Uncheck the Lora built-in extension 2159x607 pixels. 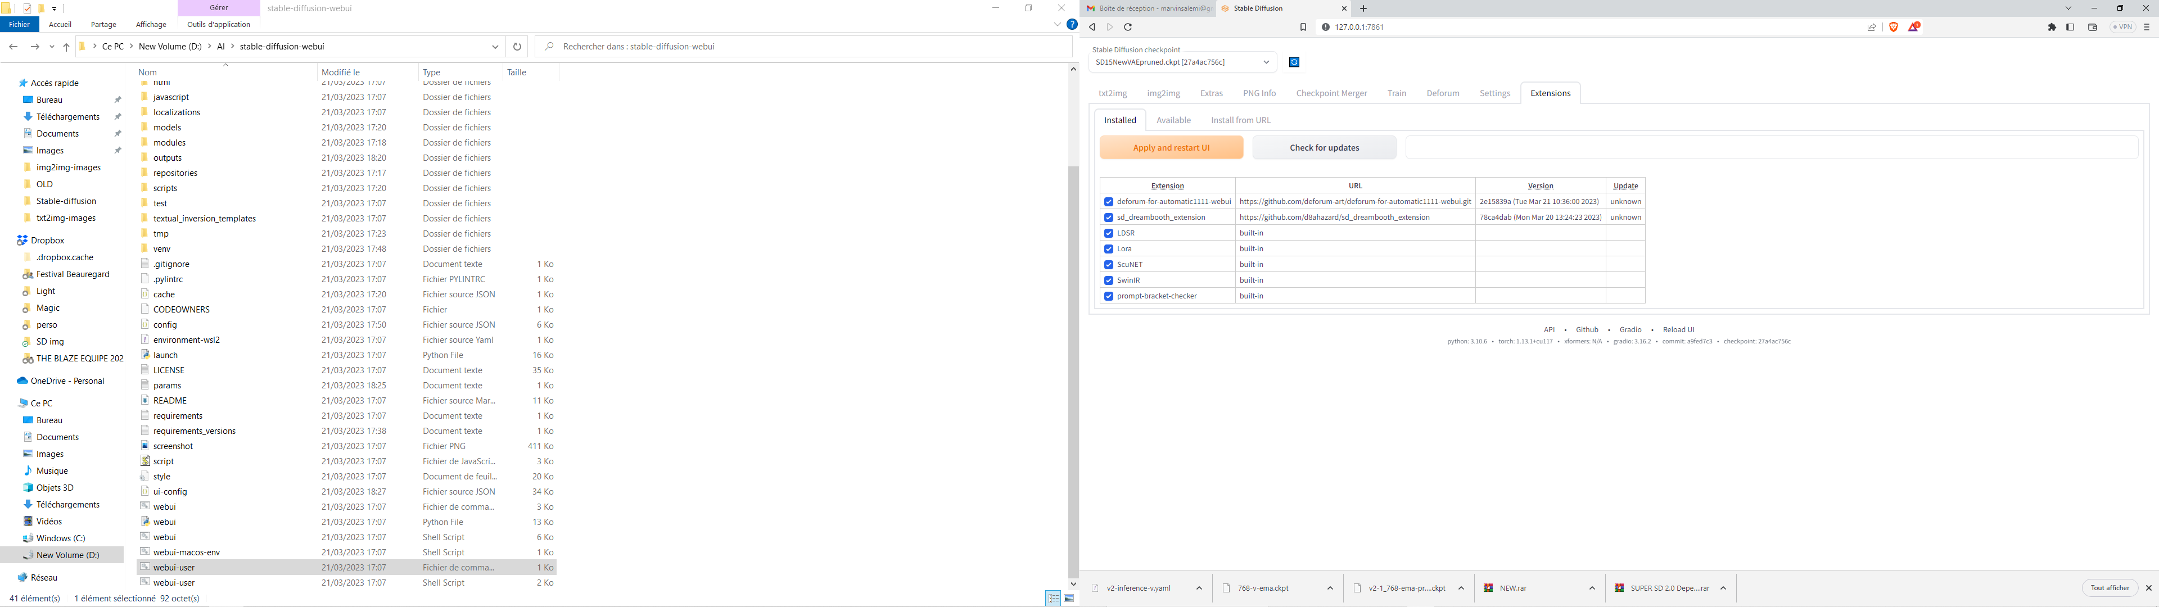(x=1109, y=249)
